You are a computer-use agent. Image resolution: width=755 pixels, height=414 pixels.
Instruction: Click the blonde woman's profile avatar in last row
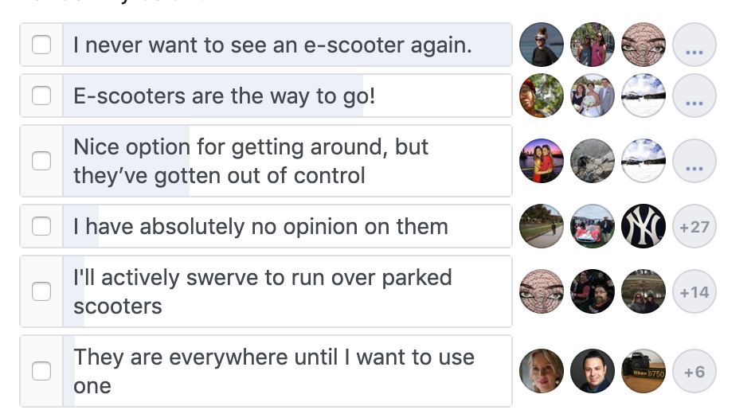(542, 371)
